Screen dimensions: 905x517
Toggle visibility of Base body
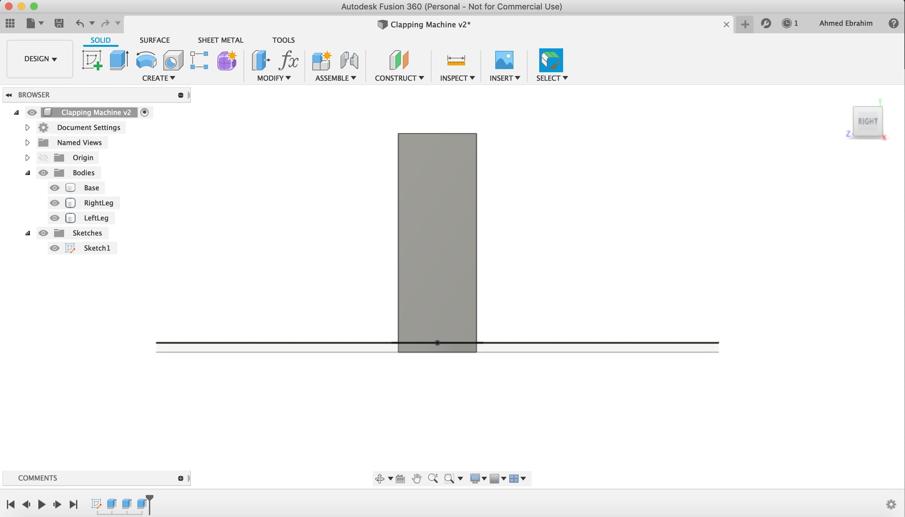pos(55,187)
